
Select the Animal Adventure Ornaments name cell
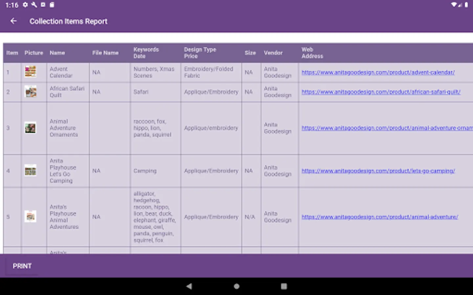coord(68,128)
